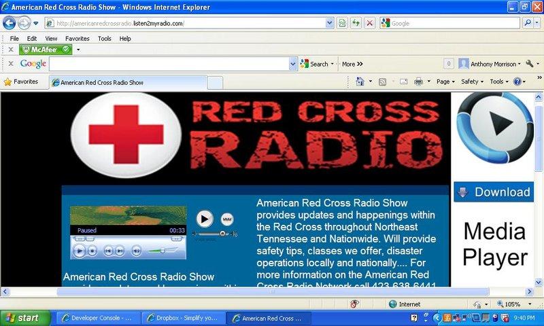Screen dimensions: 544x326
Task: Open the Anthony Morrison account dropdown
Action: [489, 64]
